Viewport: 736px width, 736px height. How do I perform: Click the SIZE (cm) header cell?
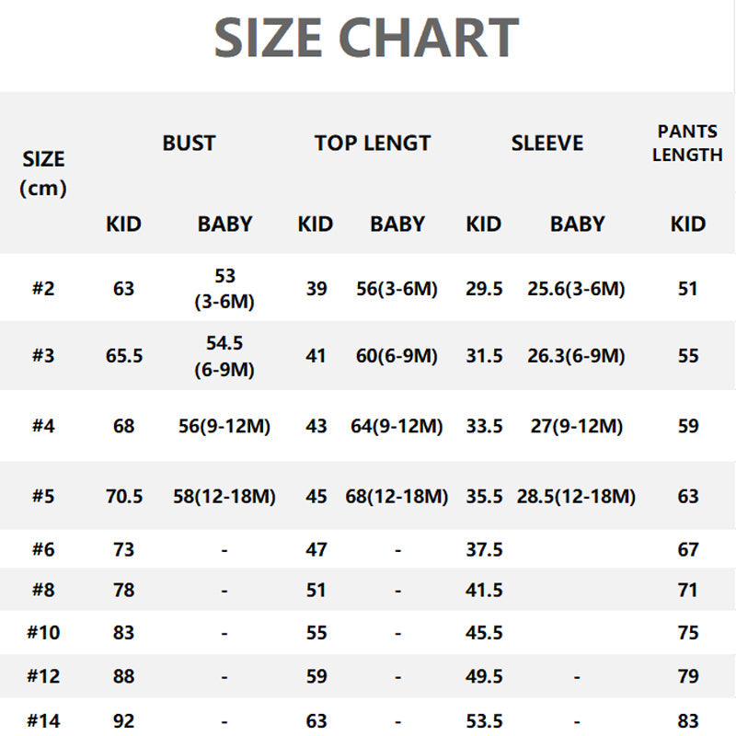(x=43, y=173)
